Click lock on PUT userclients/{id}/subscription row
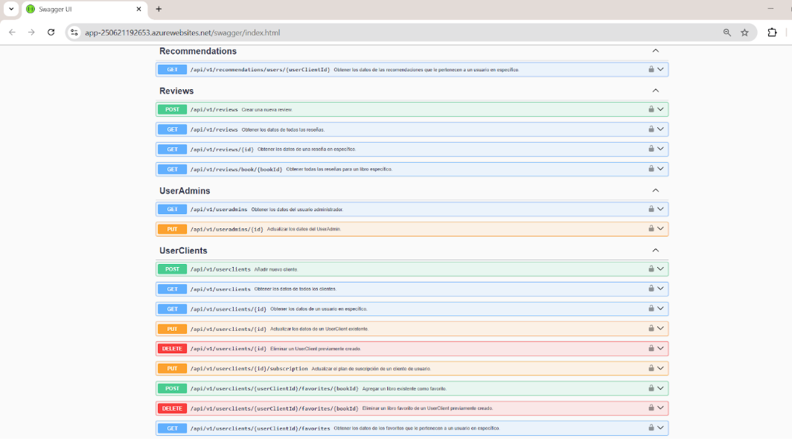 tap(651, 368)
